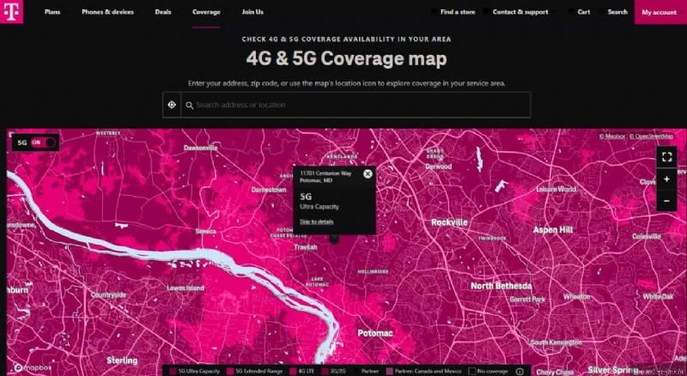This screenshot has width=687, height=376.
Task: Click the map pin under the popup
Action: click(x=334, y=239)
